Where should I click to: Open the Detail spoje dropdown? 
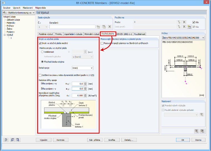coord(82,68)
